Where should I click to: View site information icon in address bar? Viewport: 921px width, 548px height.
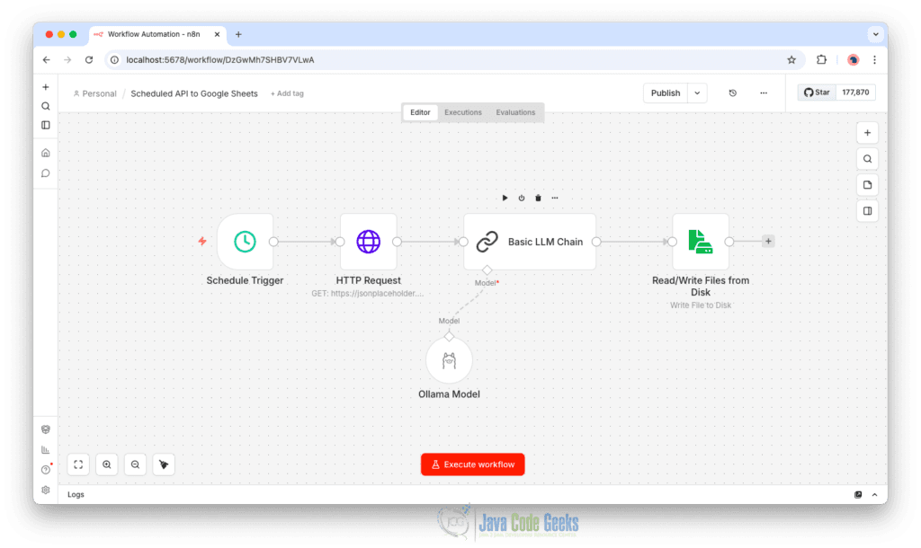pyautogui.click(x=114, y=60)
